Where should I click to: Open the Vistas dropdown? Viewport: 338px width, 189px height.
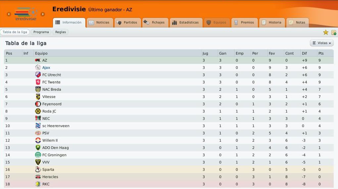click(x=322, y=43)
